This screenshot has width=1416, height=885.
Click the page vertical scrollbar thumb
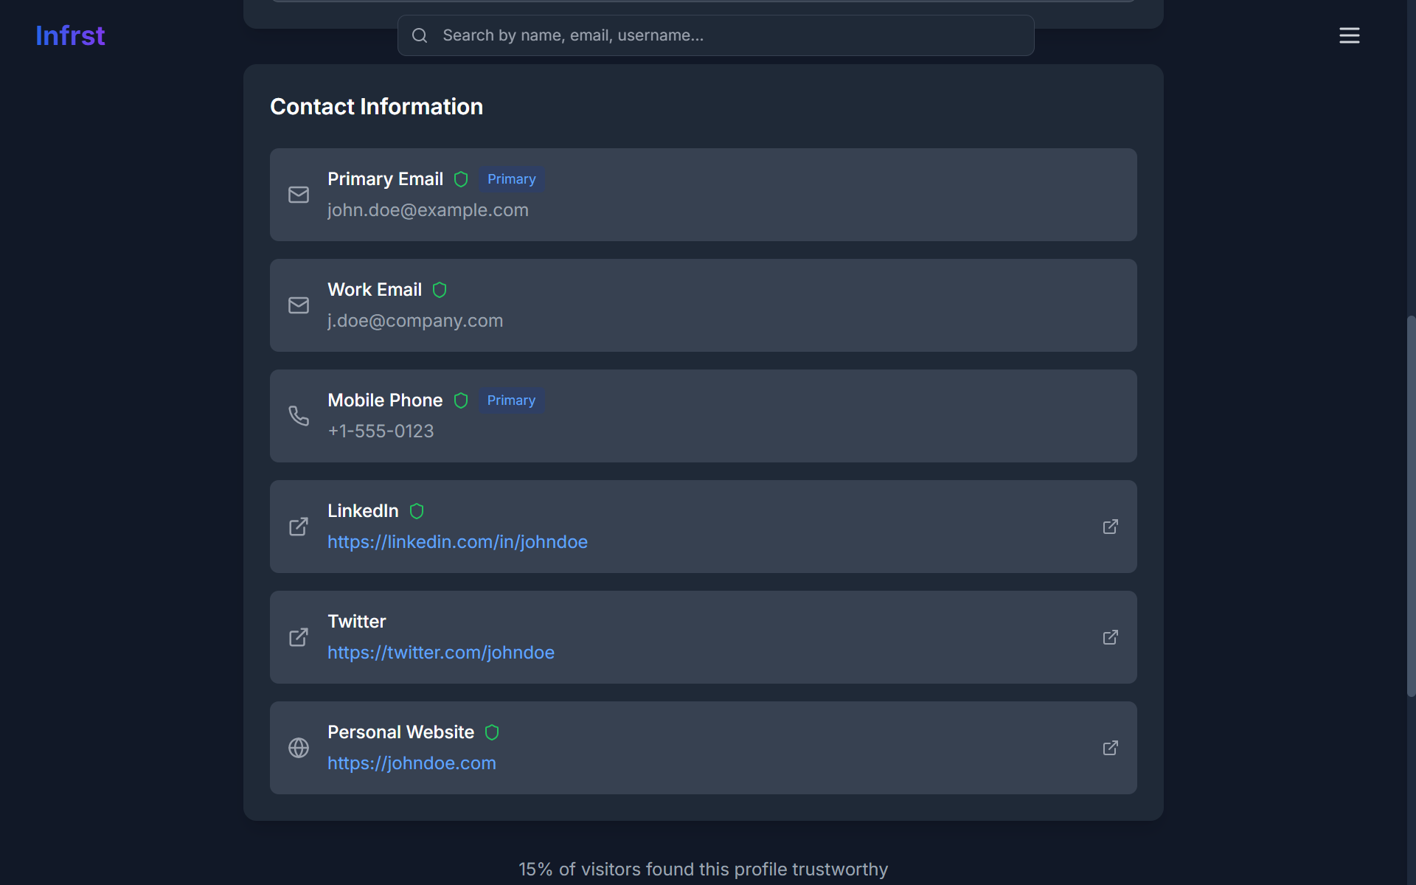pos(1411,506)
